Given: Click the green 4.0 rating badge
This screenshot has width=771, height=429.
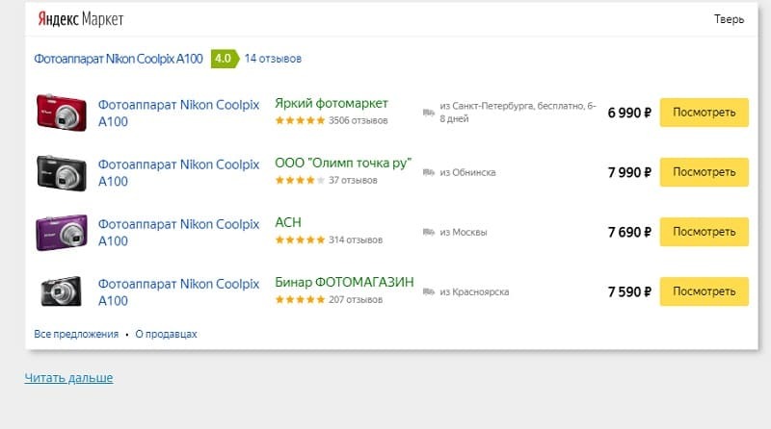Looking at the screenshot, I should 224,59.
